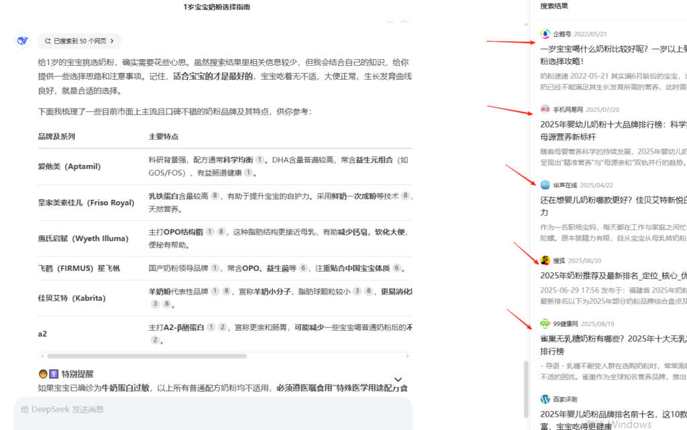Viewport: 687px width, 430px height.
Task: Open the 企鹅号 source icon
Action: 545,34
